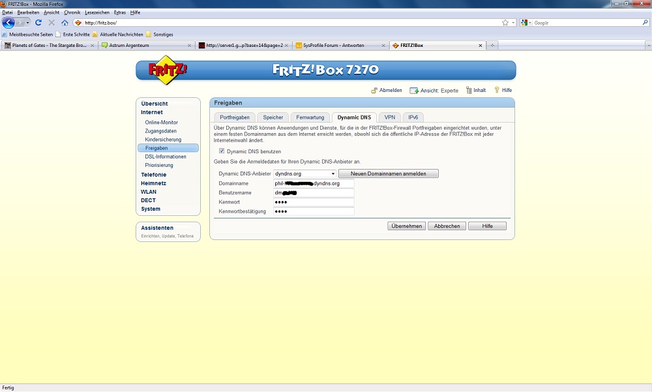Open Online-Monitor in sidebar
The width and height of the screenshot is (652, 392).
click(161, 123)
